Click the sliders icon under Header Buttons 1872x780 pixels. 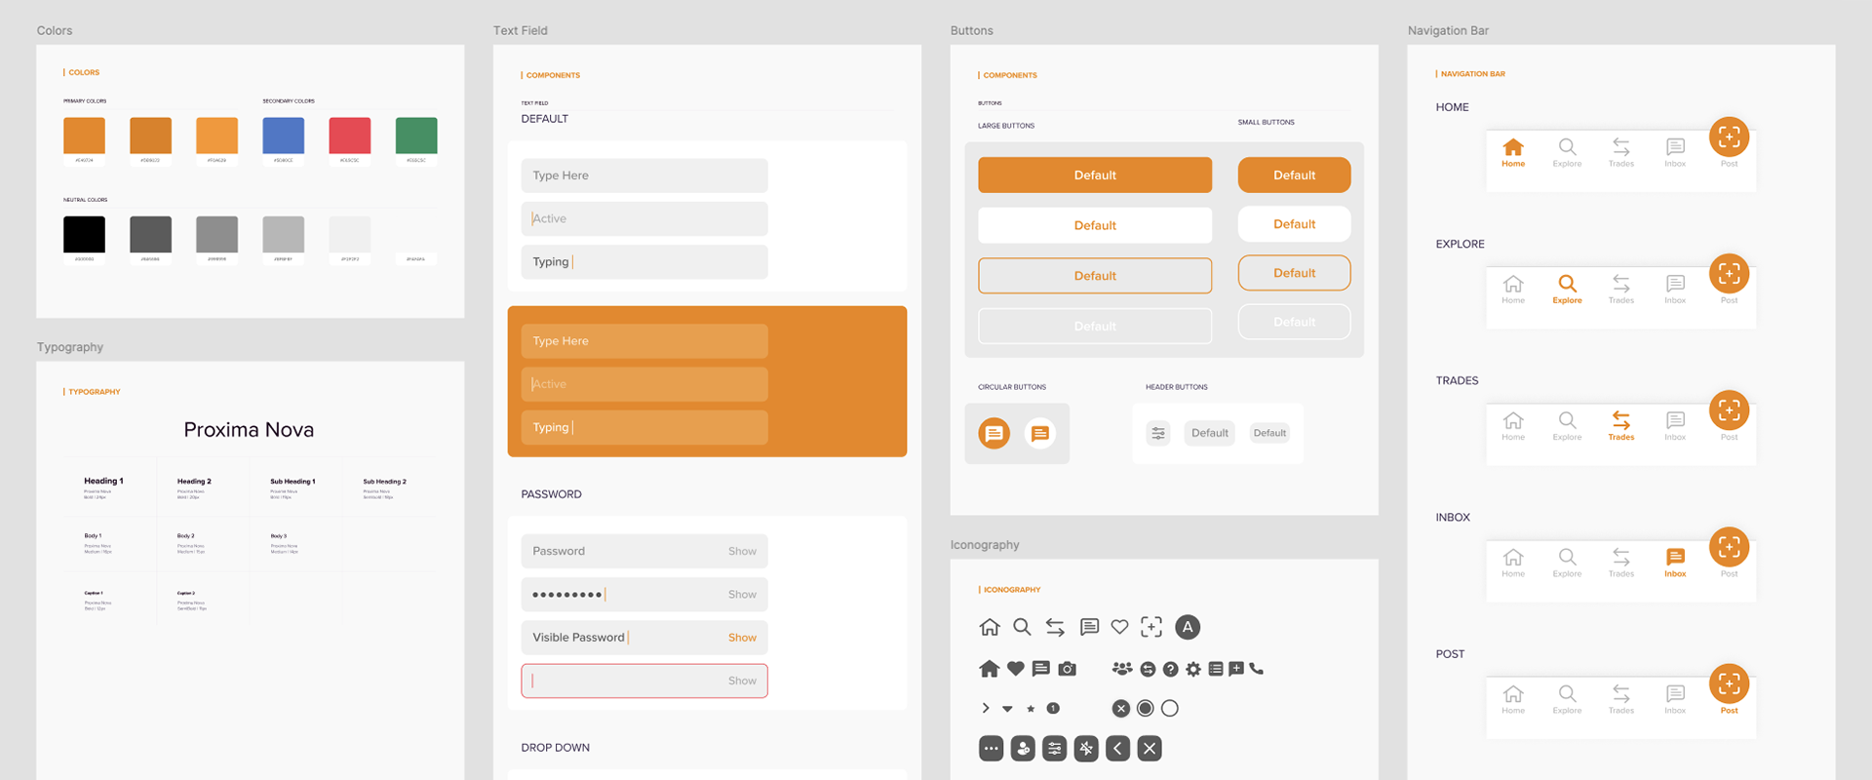(x=1158, y=433)
